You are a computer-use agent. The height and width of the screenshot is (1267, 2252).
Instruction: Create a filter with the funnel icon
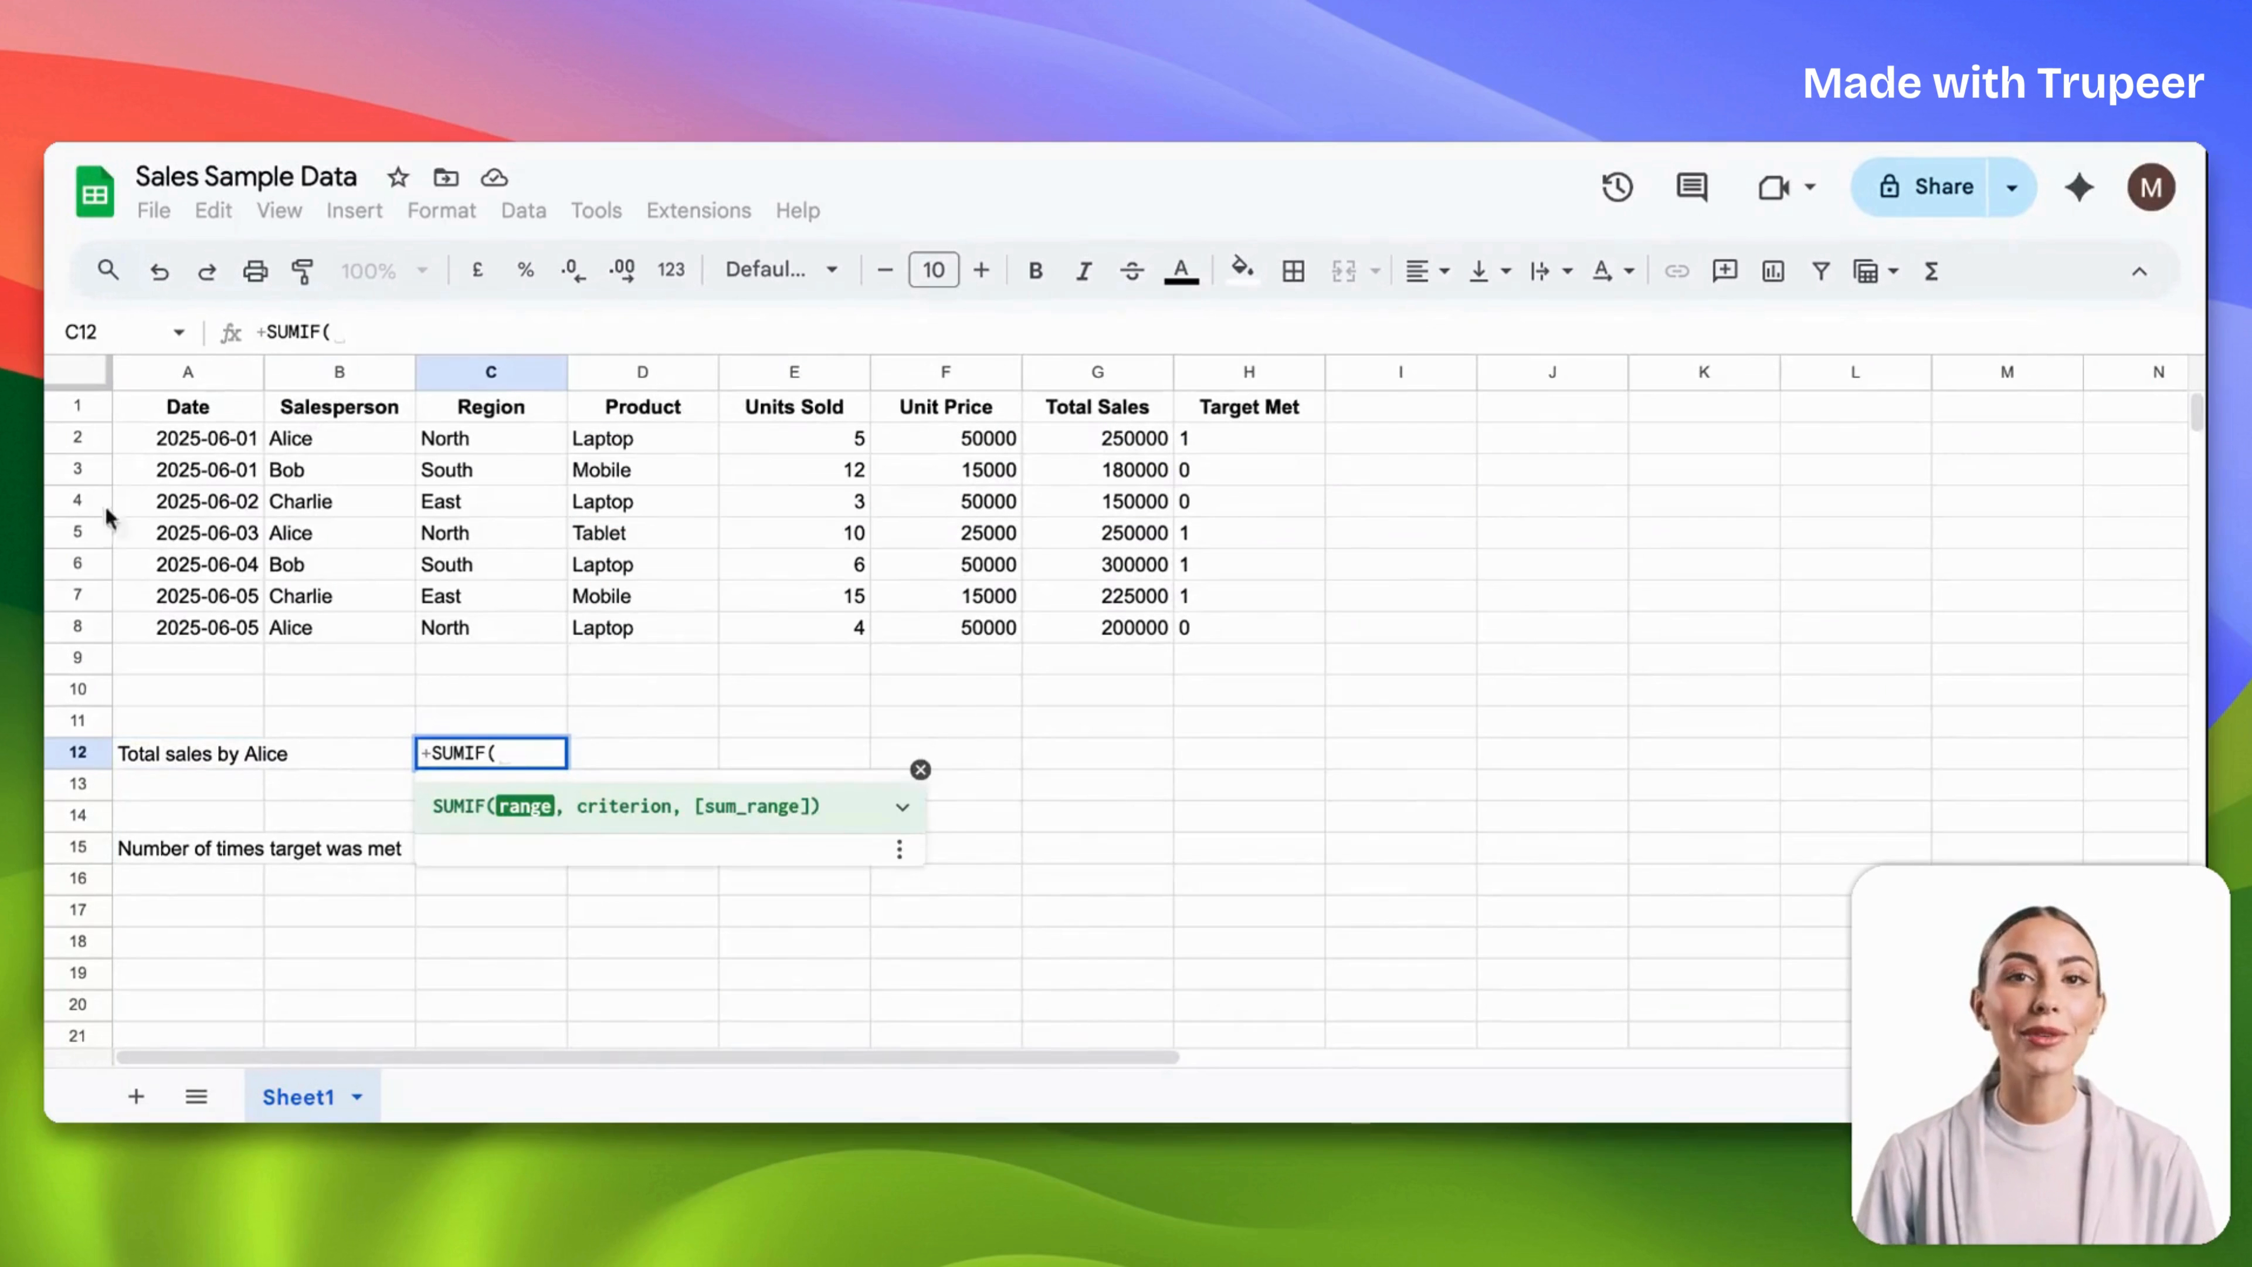tap(1820, 271)
